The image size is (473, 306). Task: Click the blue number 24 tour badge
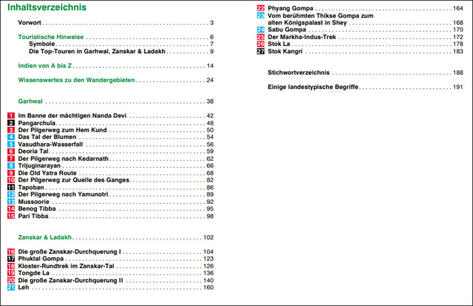point(261,30)
